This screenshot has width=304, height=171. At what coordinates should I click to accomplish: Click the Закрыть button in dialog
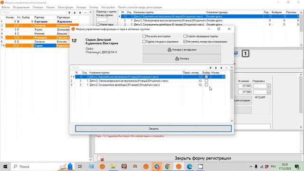pyautogui.click(x=153, y=129)
